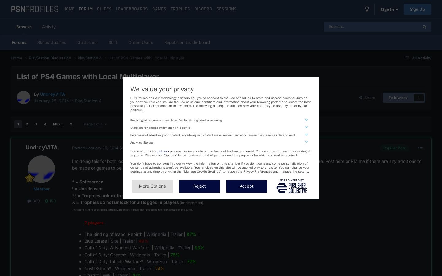Viewport: 442px width, 276px height.
Task: Open UndreyVITA username above the avatar
Action: pos(41,148)
